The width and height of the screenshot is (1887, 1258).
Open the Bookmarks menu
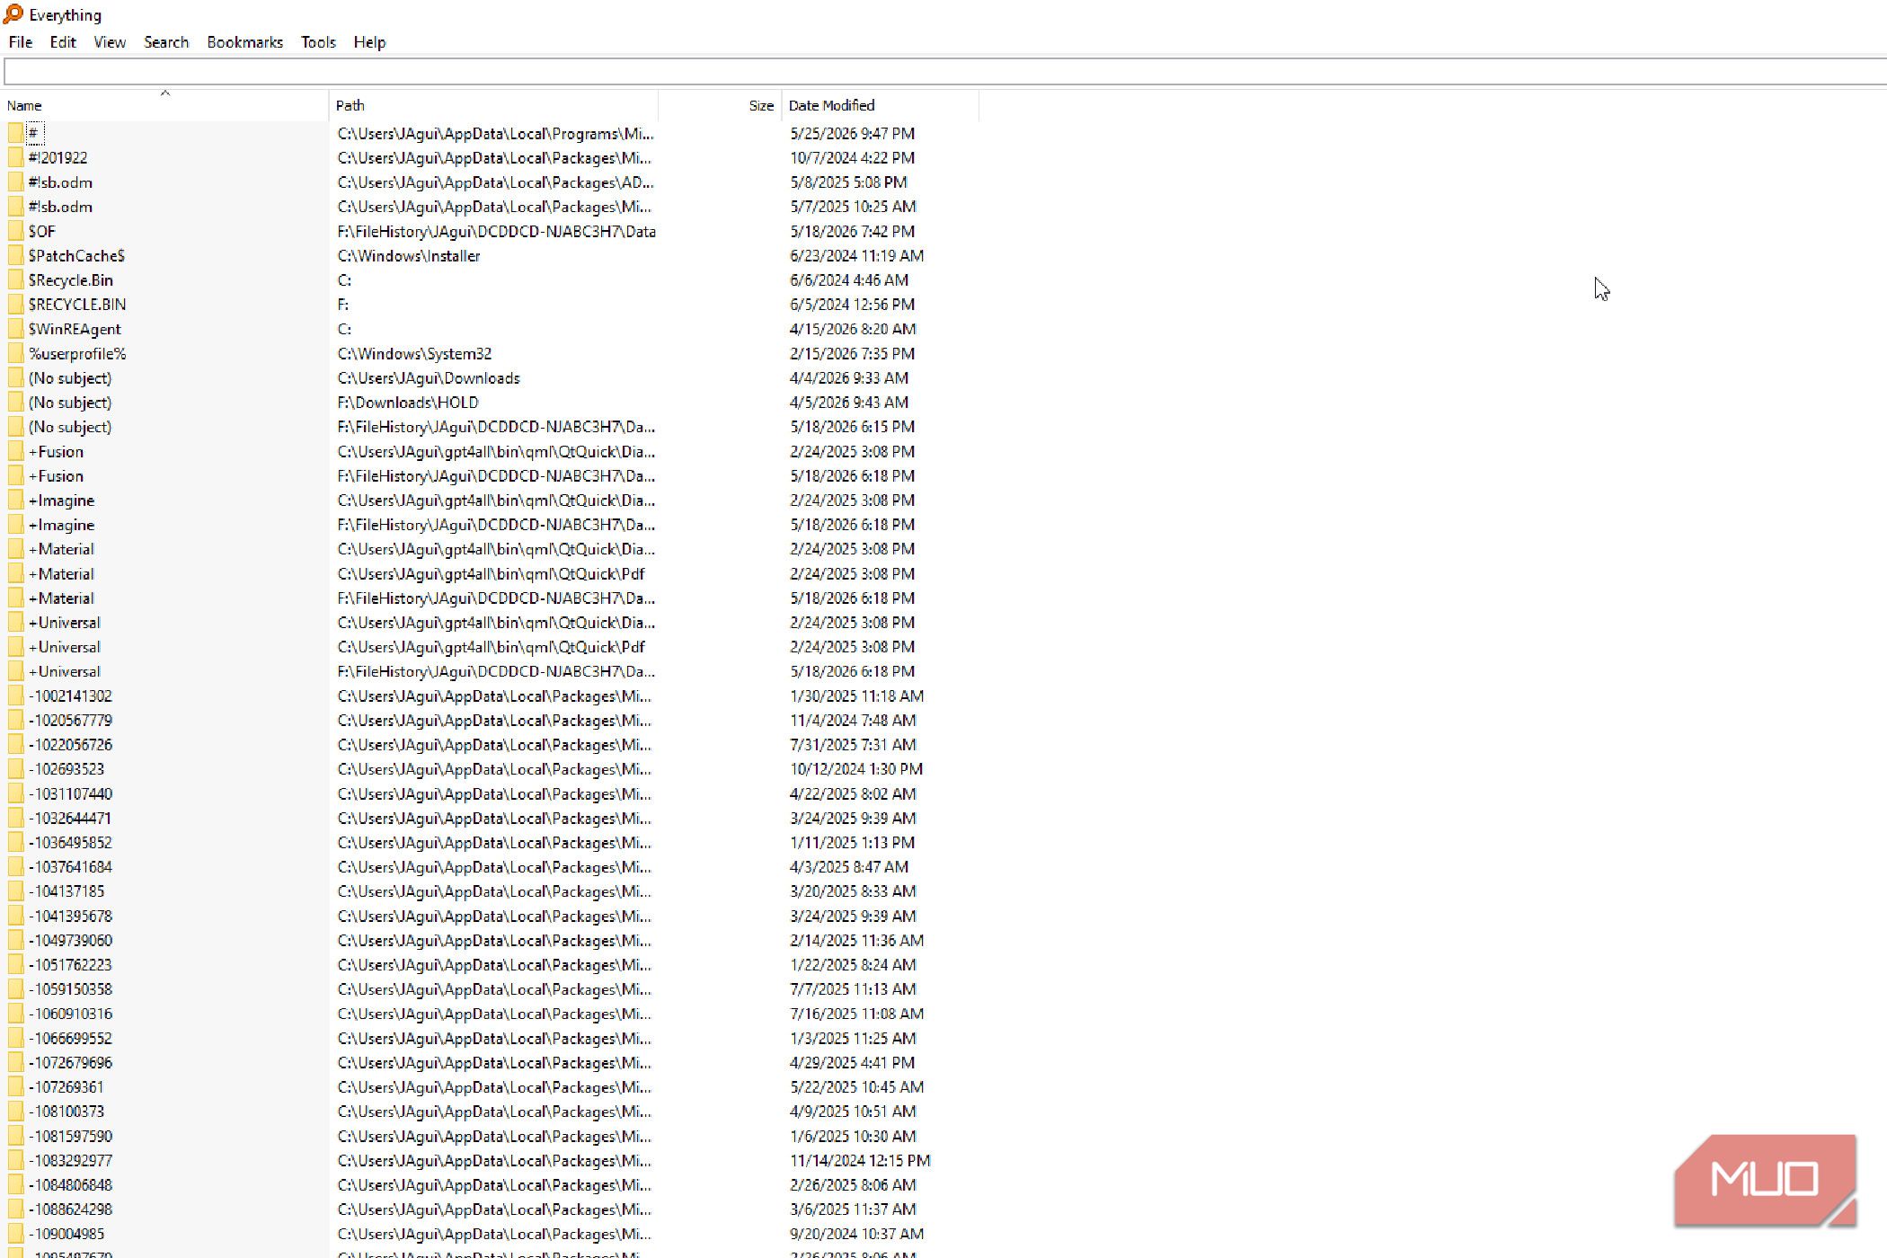coord(244,42)
